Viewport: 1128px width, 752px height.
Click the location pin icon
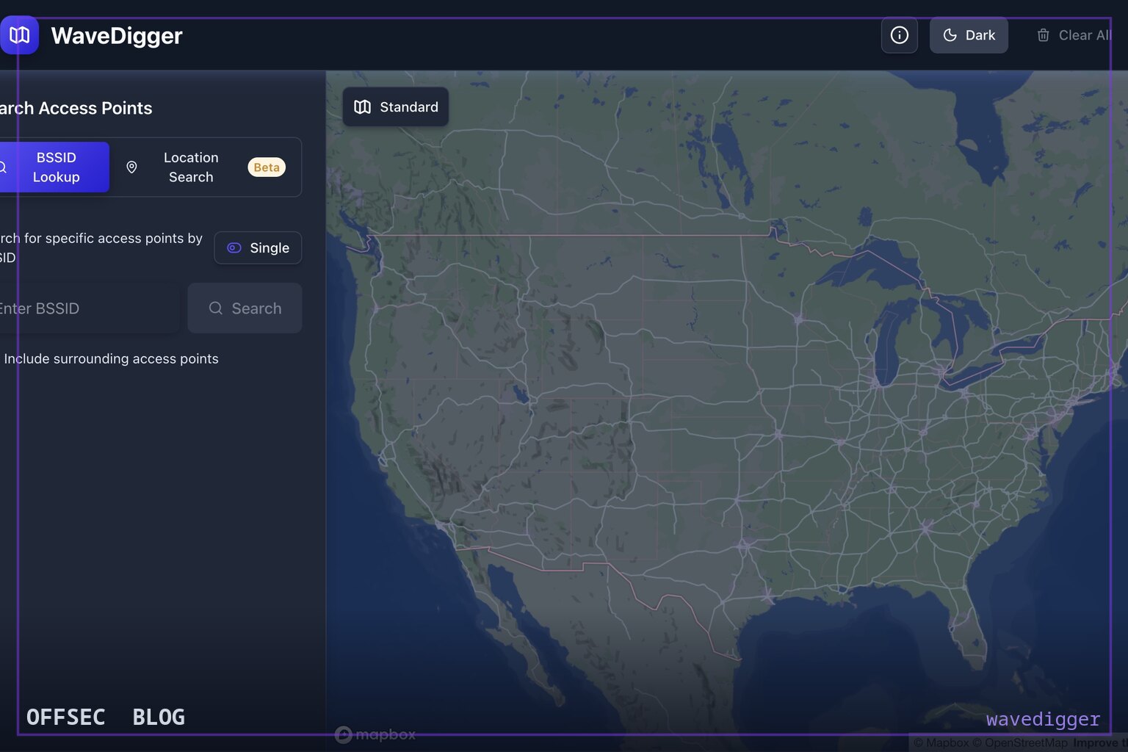pyautogui.click(x=131, y=167)
